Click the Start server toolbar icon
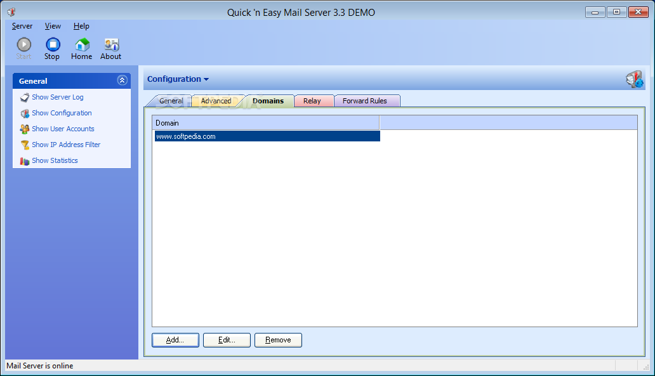The image size is (655, 376). pos(24,44)
